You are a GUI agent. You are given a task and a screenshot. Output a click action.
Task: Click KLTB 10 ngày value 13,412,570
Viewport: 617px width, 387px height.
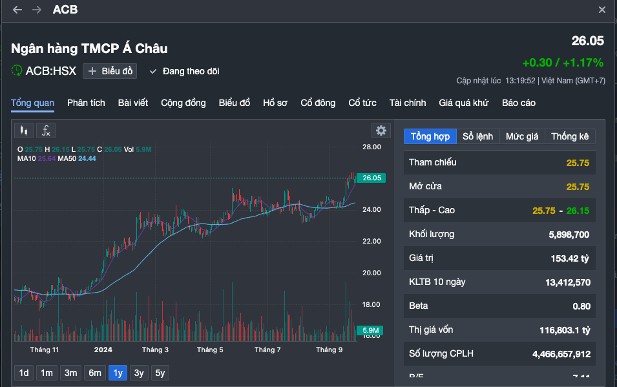click(568, 282)
